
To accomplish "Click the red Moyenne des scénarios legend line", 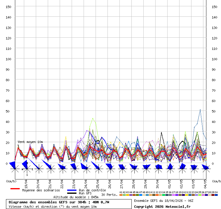I will [15, 189].
